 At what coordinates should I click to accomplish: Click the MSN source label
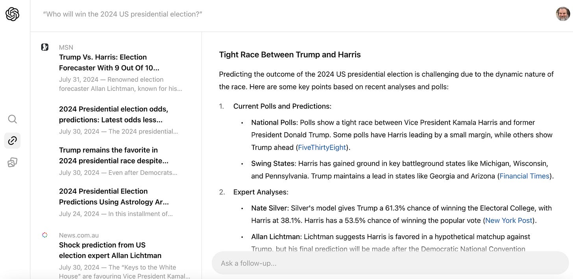(66, 47)
